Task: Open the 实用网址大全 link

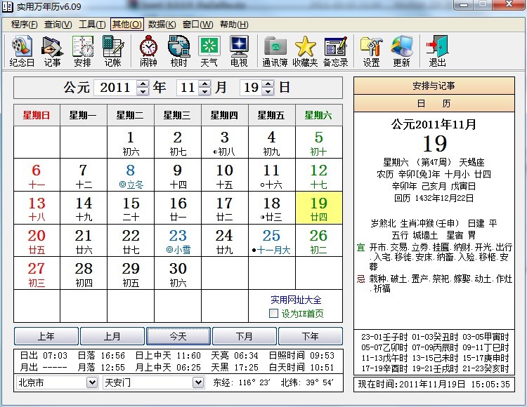Action: 297,300
